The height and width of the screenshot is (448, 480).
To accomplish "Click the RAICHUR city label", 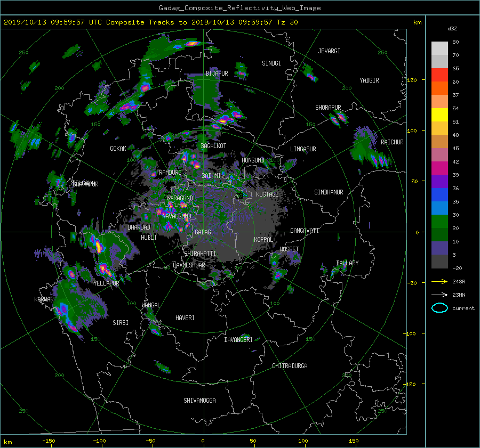I will (392, 142).
